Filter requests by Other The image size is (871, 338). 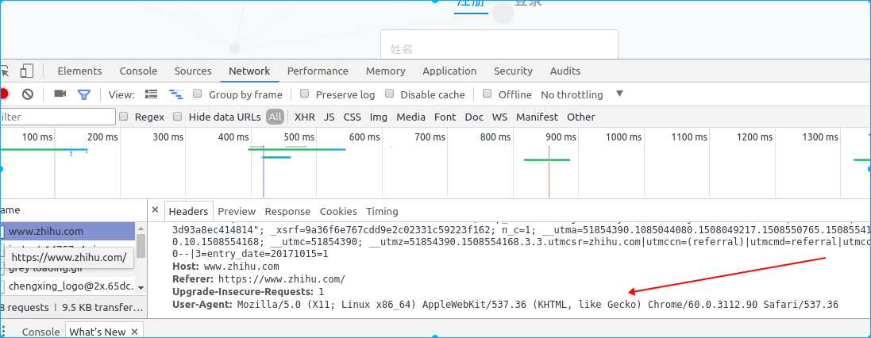click(581, 117)
